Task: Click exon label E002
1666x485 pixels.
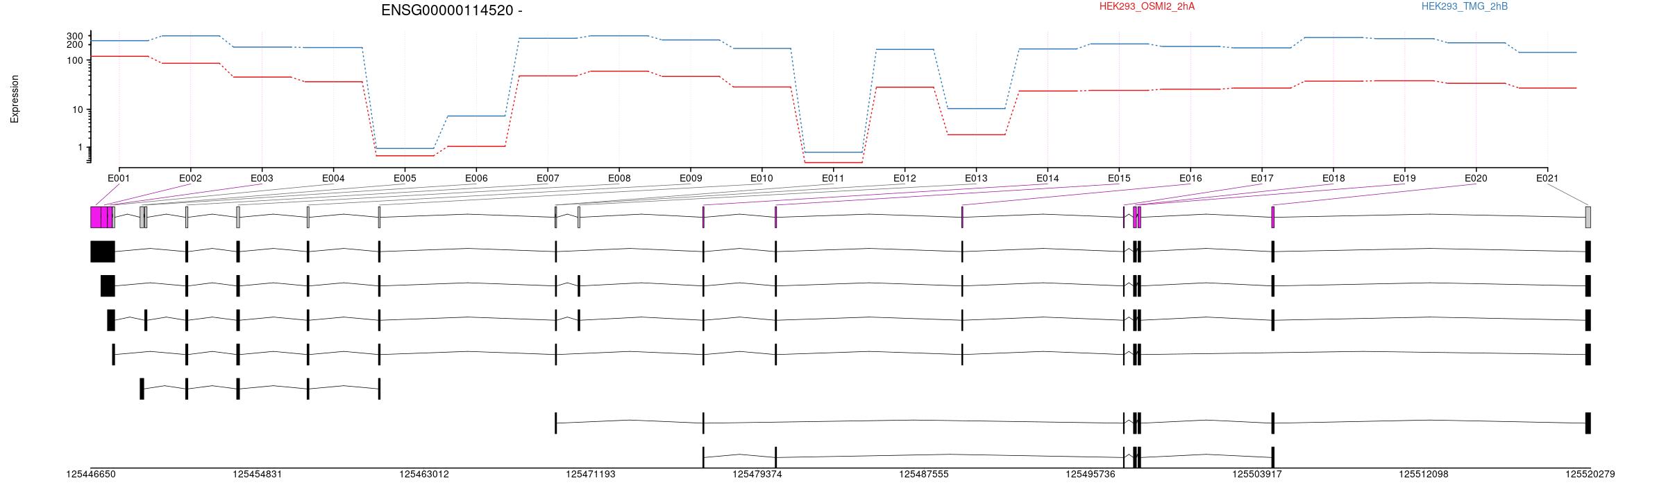Action: click(190, 178)
